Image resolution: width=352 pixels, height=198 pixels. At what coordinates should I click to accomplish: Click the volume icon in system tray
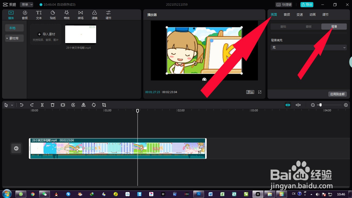(318, 194)
